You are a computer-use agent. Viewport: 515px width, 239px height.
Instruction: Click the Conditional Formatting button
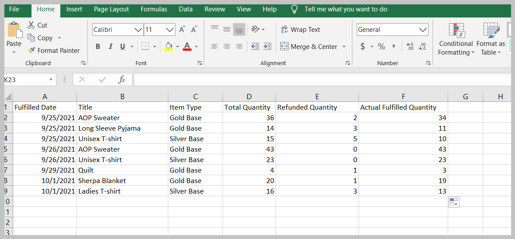pos(456,39)
